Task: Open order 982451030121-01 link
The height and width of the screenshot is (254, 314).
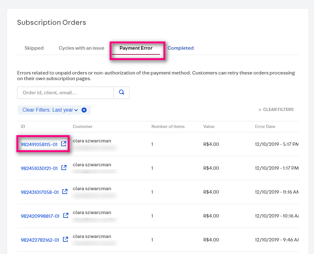Action: (39, 168)
